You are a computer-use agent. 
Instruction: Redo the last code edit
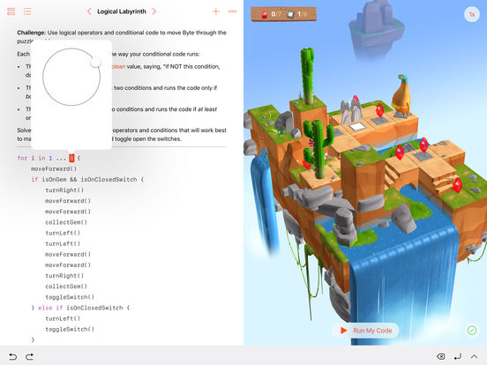point(29,356)
